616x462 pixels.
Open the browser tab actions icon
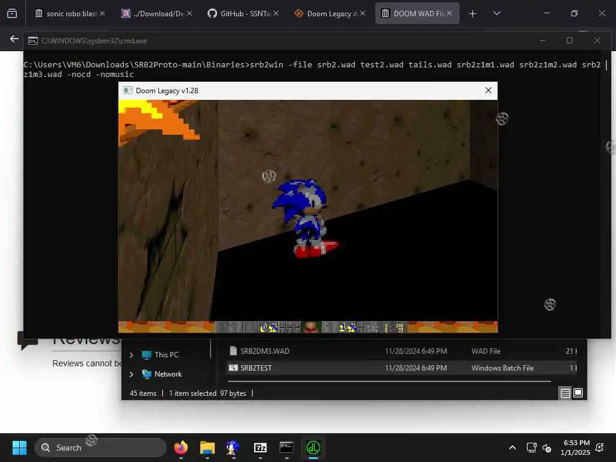(x=12, y=13)
